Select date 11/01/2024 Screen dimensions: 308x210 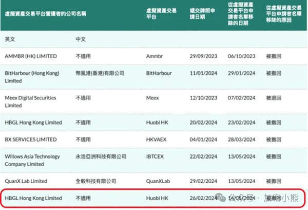(x=203, y=73)
